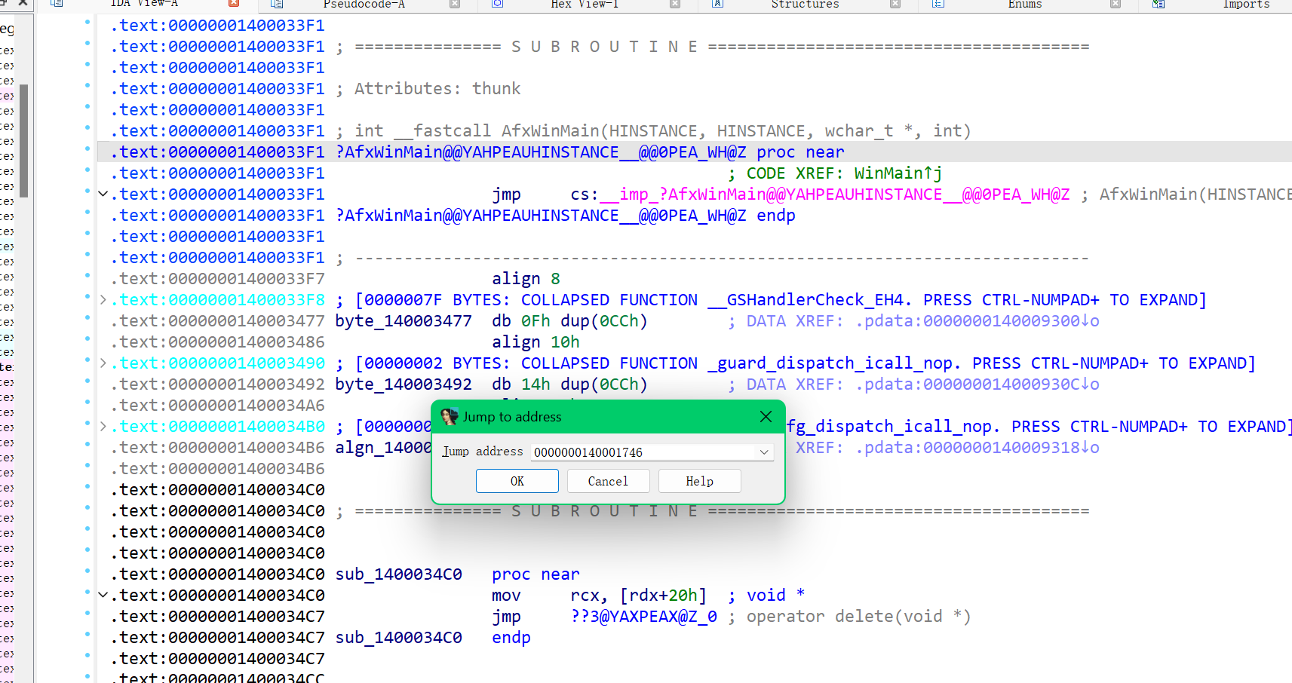The width and height of the screenshot is (1292, 683).
Task: Collapse the AfxWinMain jmp function arrow
Action: 103,194
